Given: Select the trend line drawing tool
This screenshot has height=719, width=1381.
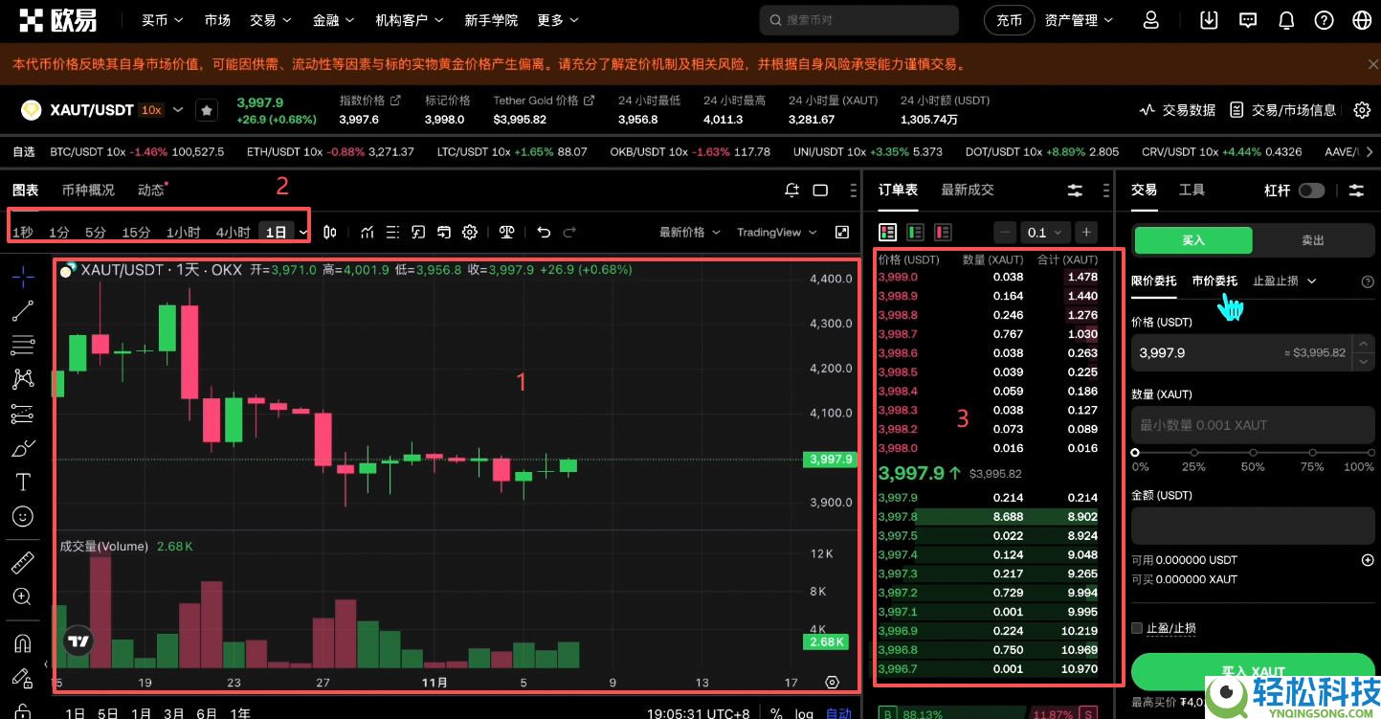Looking at the screenshot, I should tap(22, 309).
